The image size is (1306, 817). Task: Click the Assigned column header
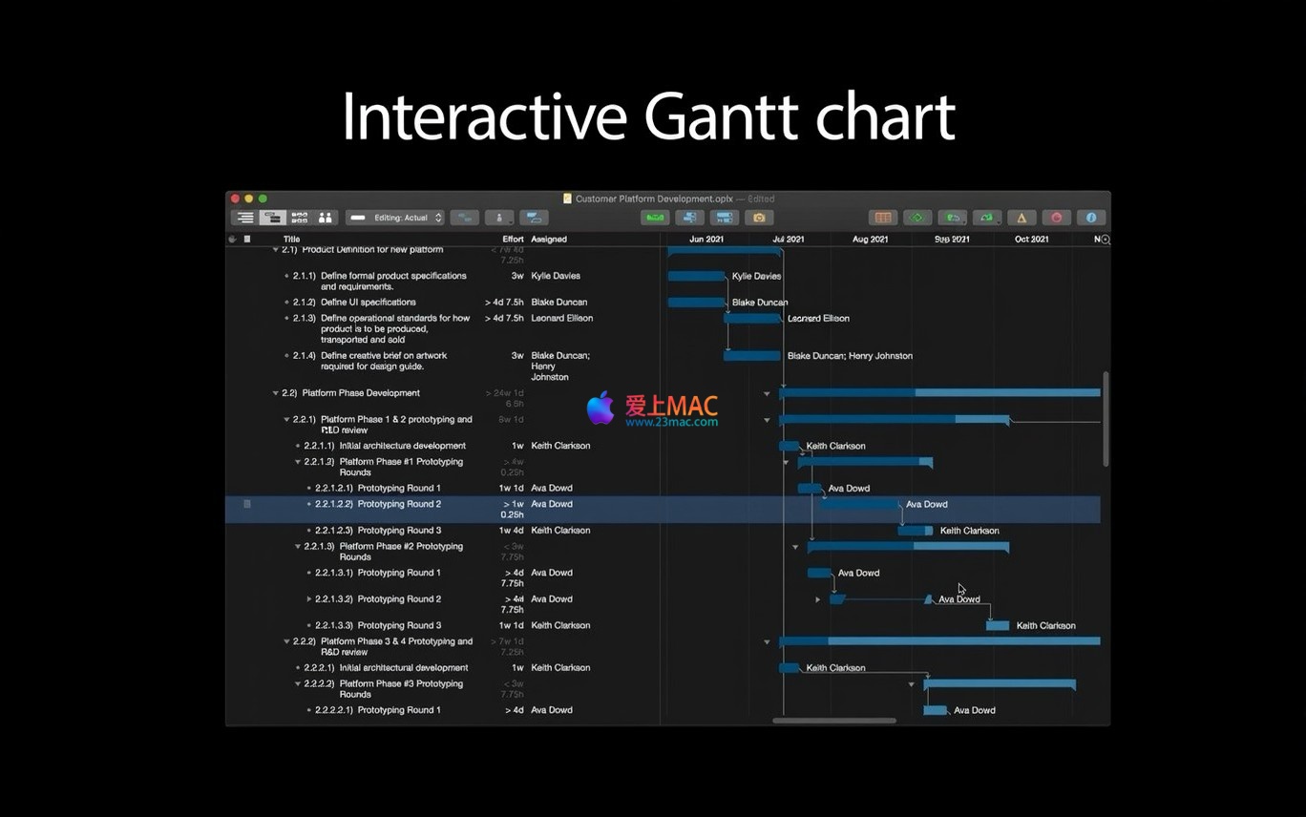549,240
